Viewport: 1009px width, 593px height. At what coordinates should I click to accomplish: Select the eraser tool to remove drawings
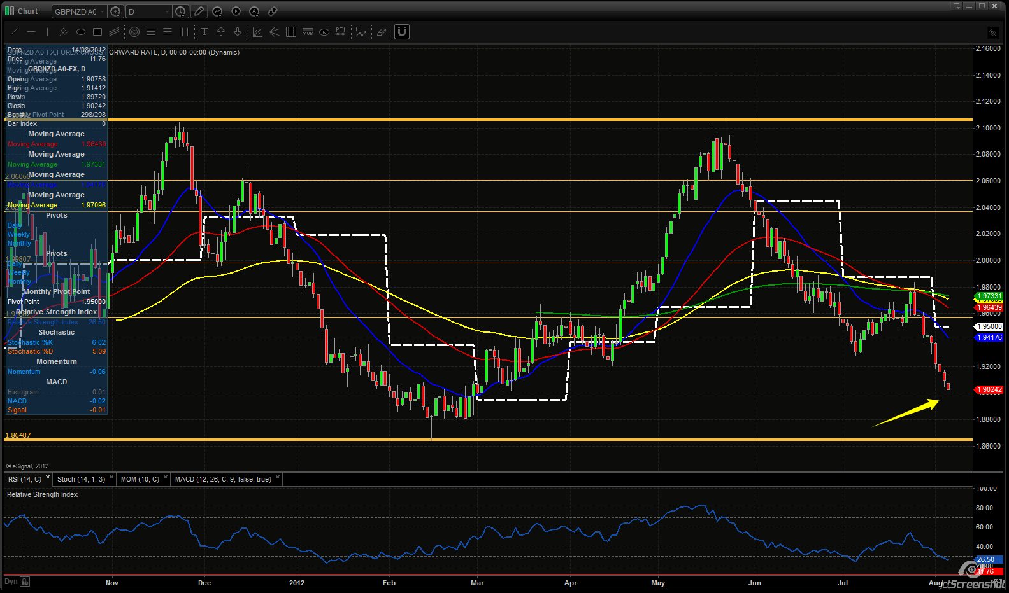coord(382,32)
